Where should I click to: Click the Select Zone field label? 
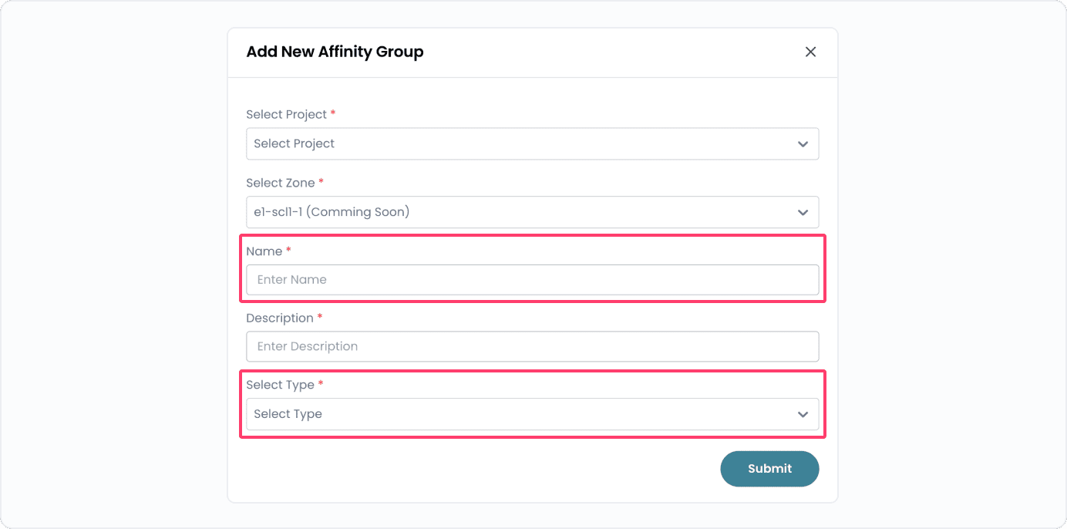point(280,183)
